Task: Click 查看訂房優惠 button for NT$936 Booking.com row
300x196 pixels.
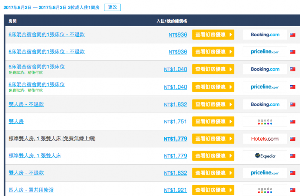Action: [x=213, y=34]
